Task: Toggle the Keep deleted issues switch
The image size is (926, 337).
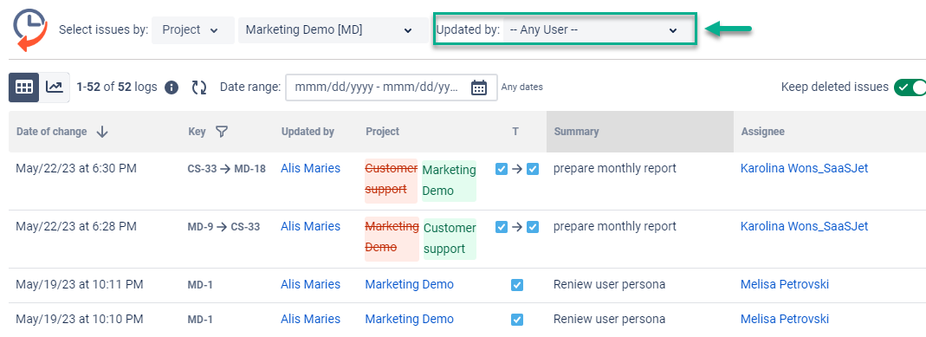Action: click(910, 87)
